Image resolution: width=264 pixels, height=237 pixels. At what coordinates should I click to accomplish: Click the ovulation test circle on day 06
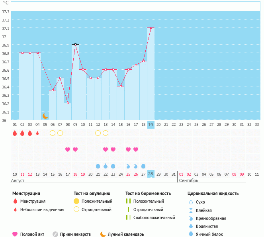(x=53, y=133)
